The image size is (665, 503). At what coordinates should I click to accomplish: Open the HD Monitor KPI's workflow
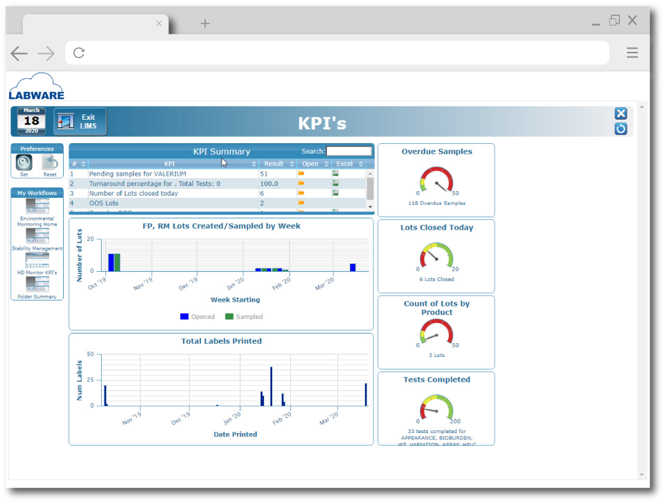point(37,261)
